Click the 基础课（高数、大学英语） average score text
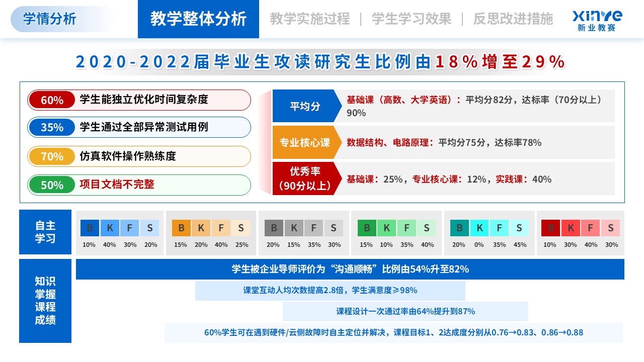The height and width of the screenshot is (362, 644). pyautogui.click(x=475, y=106)
